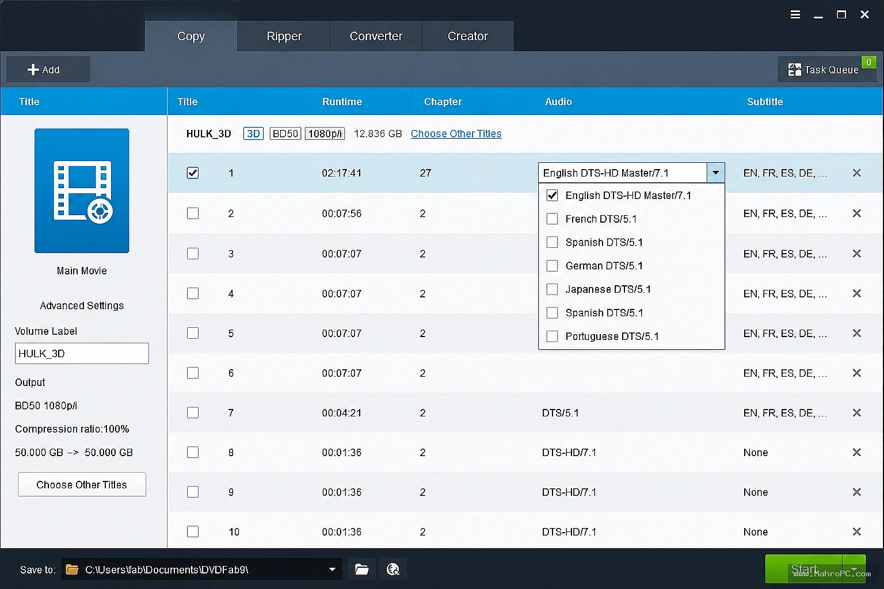Enable French DTS/5.1 audio track
Viewport: 884px width, 589px height.
click(x=552, y=219)
